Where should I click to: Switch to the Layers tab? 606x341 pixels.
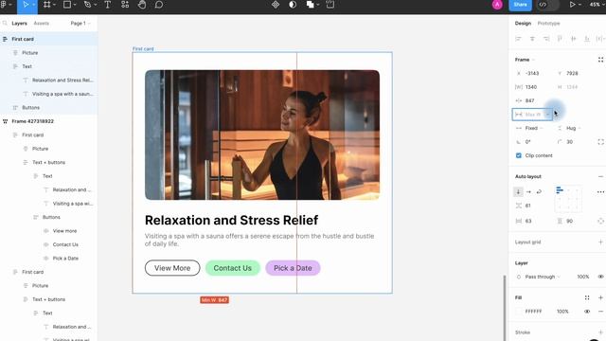point(19,23)
